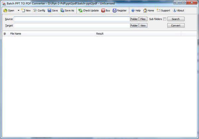199x139 pixels.
Task: Browse Target with the Folder button
Action: [x=134, y=25]
